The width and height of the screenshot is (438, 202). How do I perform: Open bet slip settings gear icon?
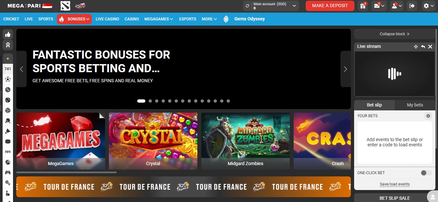tap(428, 116)
